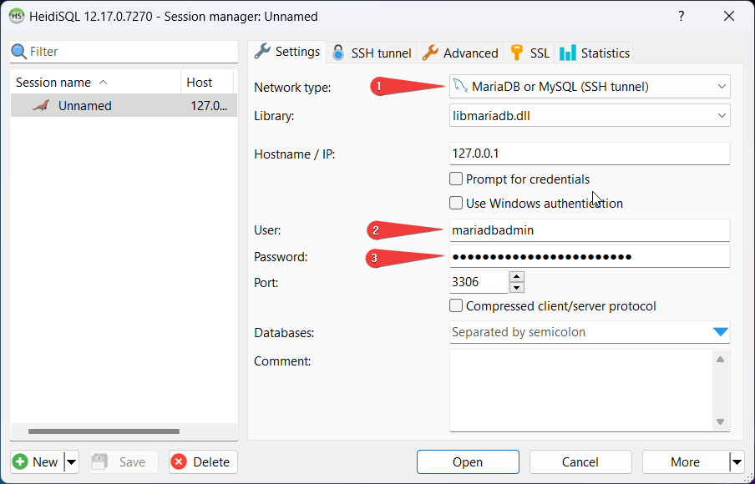Image resolution: width=755 pixels, height=484 pixels.
Task: Enable Compressed client/server protocol
Action: [x=456, y=306]
